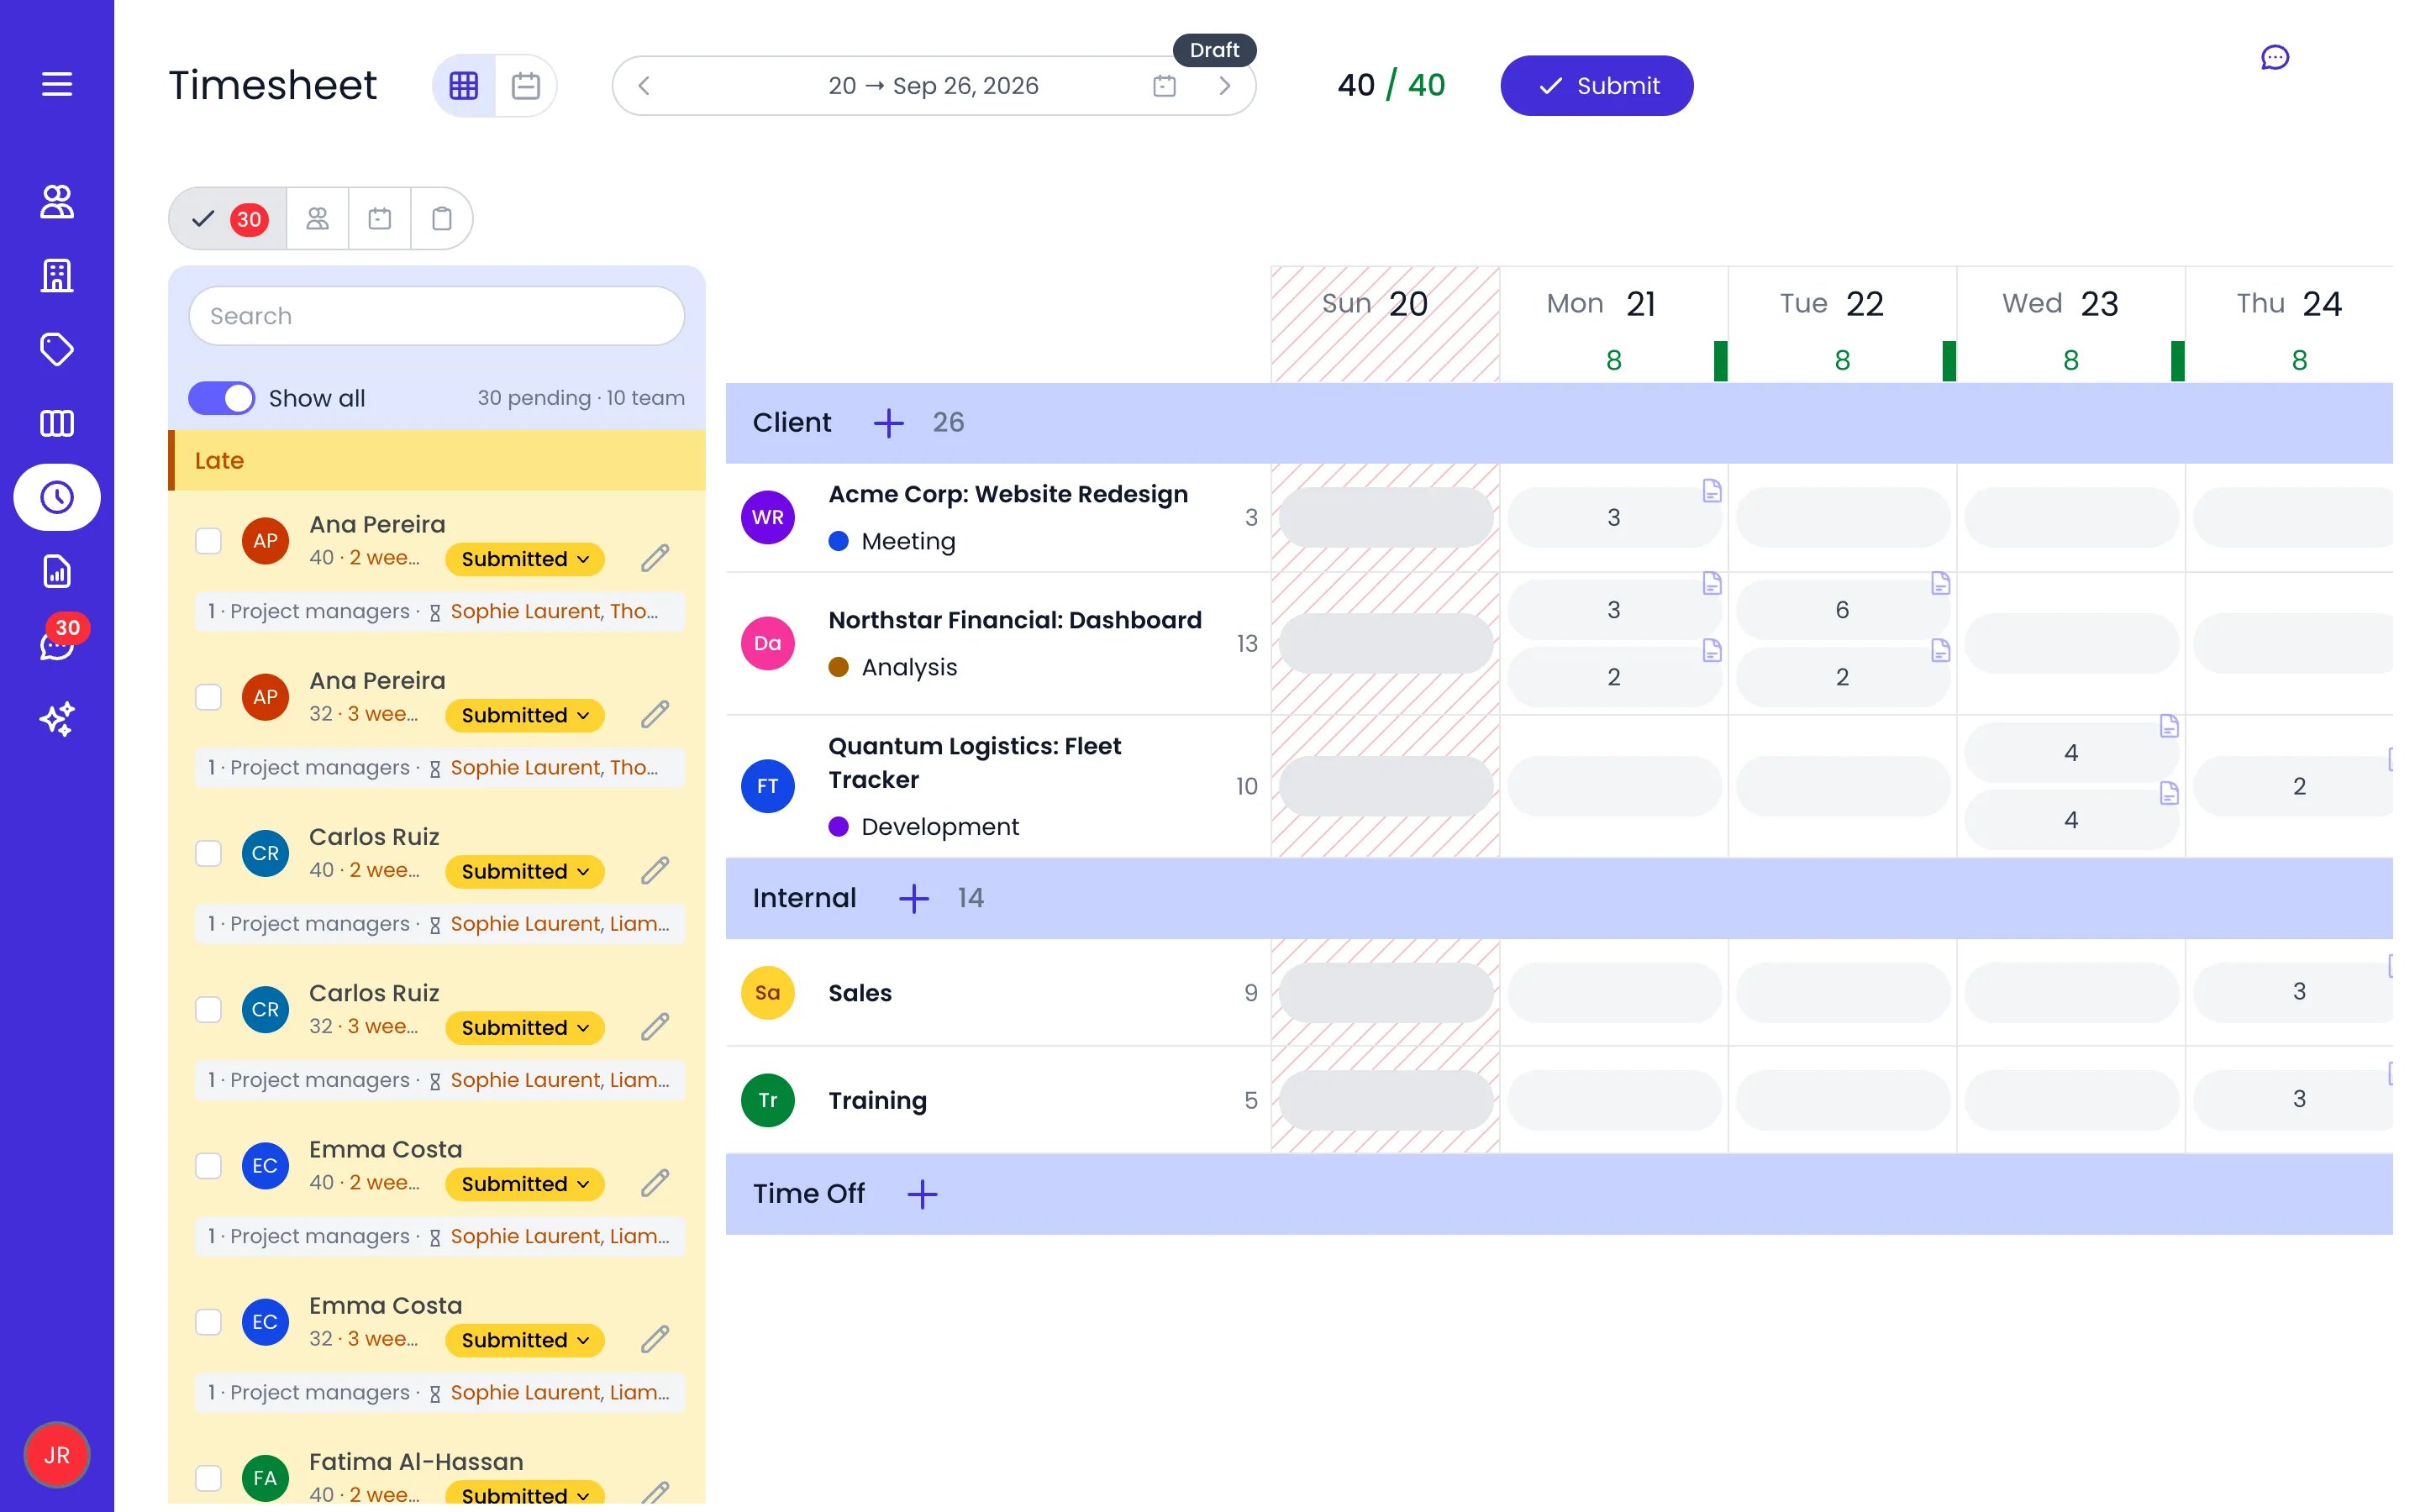Select the approvals tab with 30 badge
This screenshot has height=1512, width=2420.
[x=228, y=218]
